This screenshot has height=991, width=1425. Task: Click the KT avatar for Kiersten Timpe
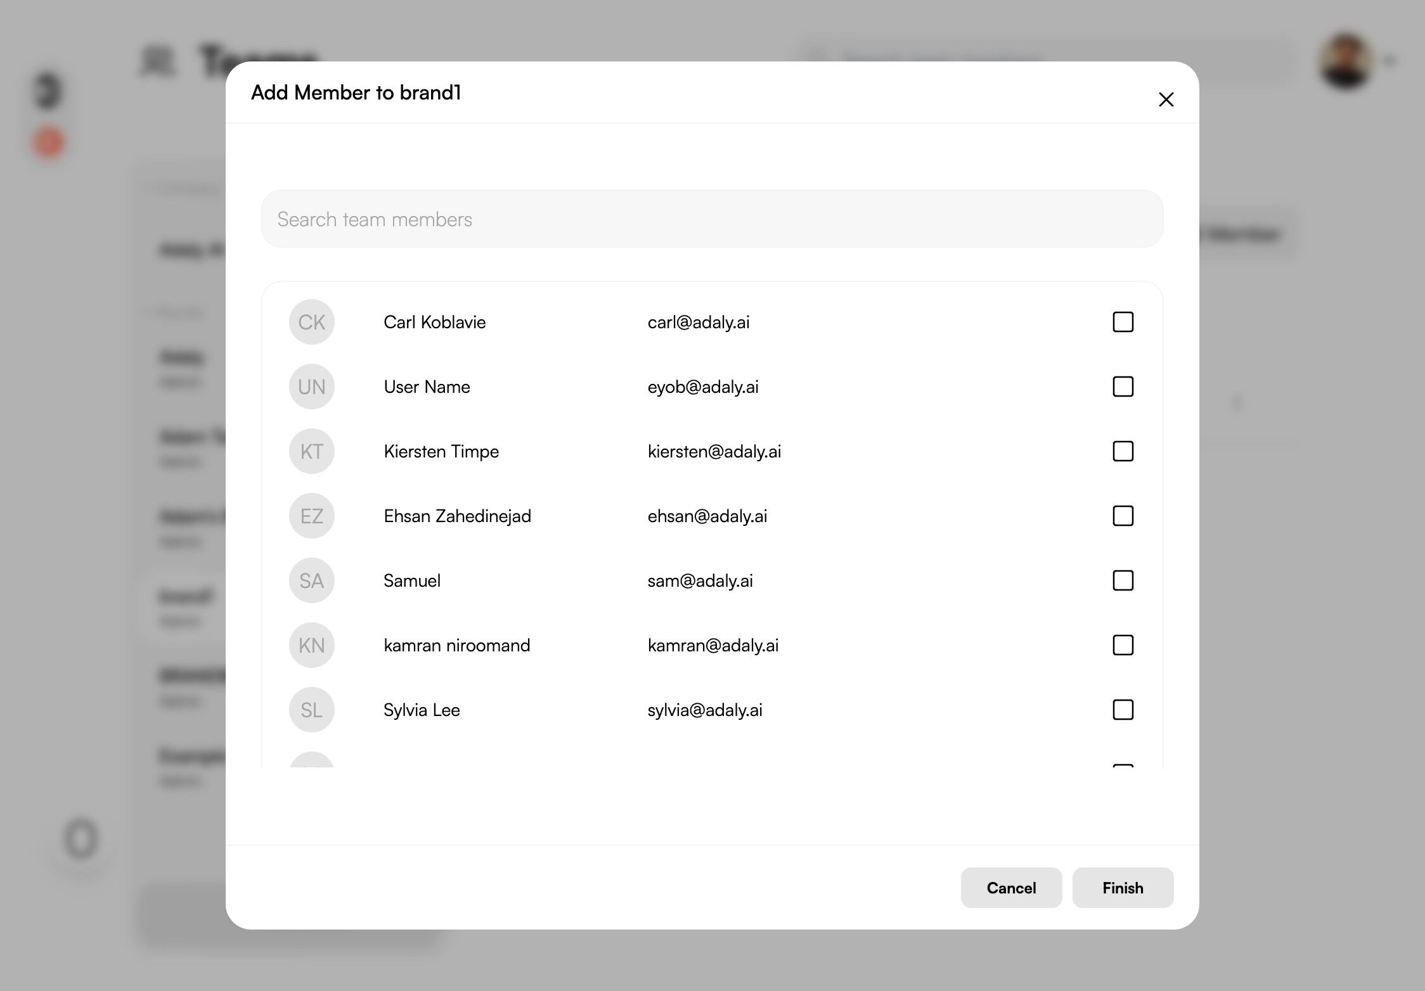click(311, 451)
